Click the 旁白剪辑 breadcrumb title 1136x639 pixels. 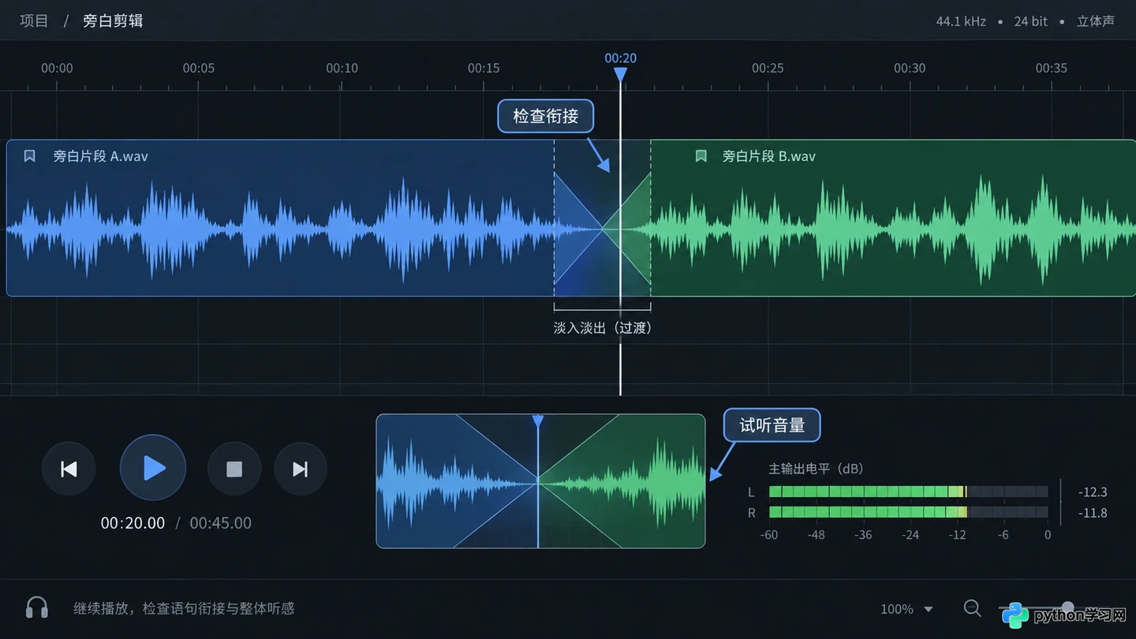point(113,21)
